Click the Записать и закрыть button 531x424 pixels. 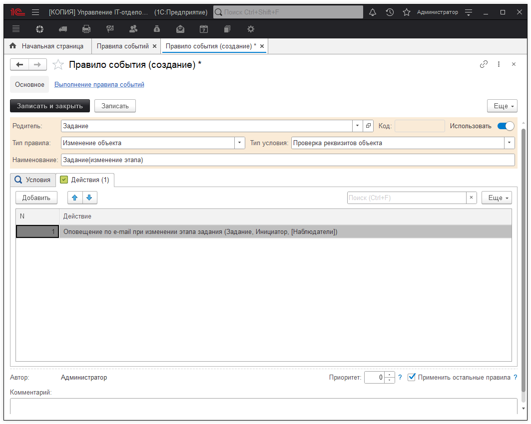(x=50, y=106)
